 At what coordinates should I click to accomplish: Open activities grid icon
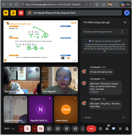click(120, 129)
